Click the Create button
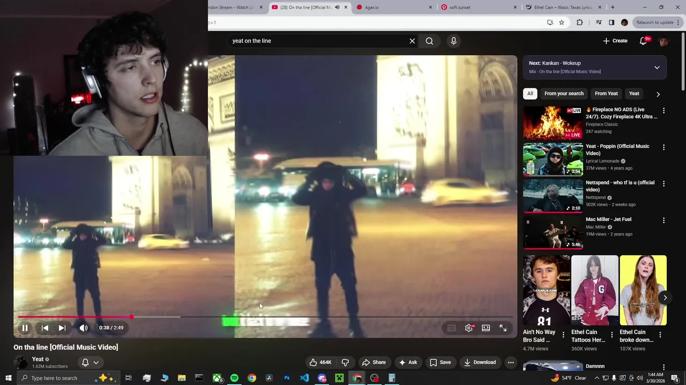 pos(615,41)
